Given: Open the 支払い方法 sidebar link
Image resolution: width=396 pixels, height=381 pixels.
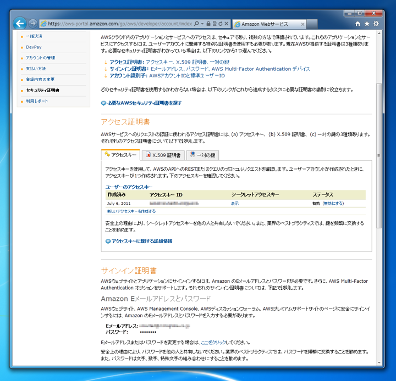Looking at the screenshot, I should coord(36,69).
